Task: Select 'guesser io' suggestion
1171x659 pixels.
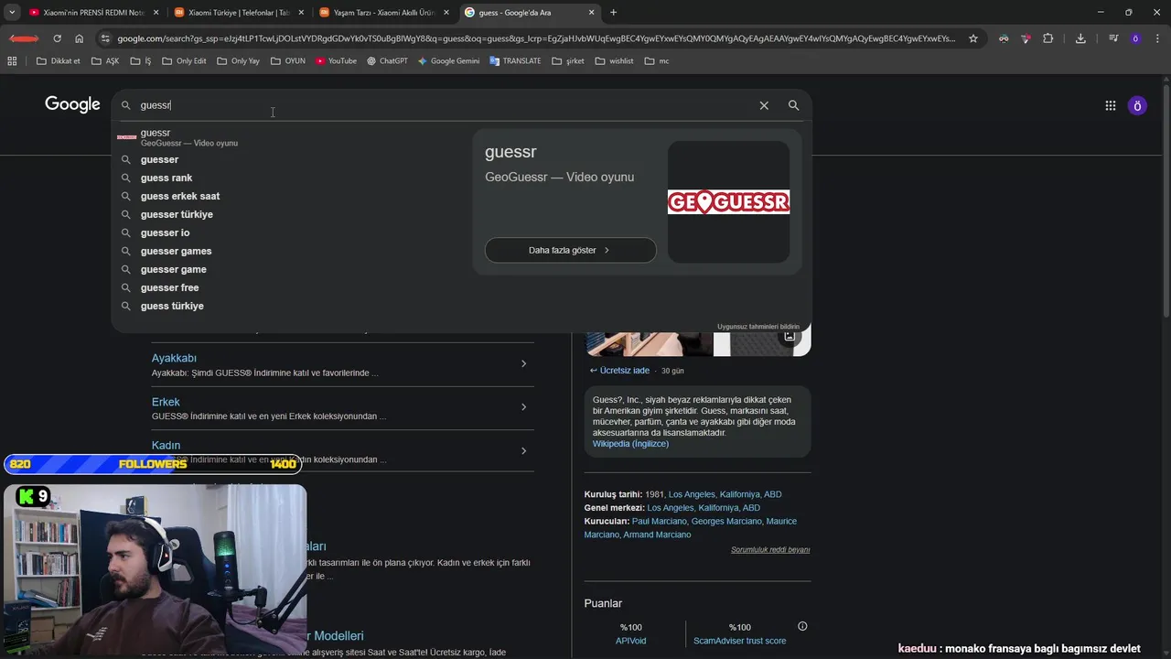Action: point(288,232)
